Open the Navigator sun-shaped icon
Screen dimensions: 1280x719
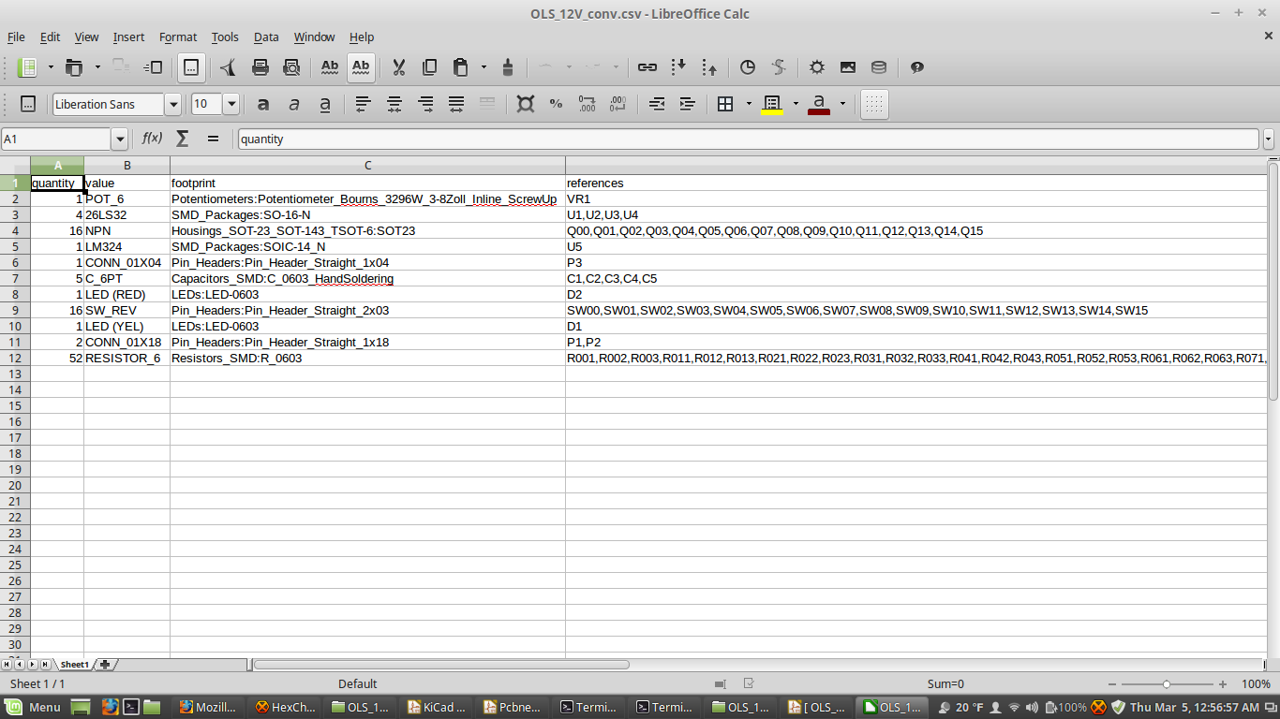(x=817, y=67)
